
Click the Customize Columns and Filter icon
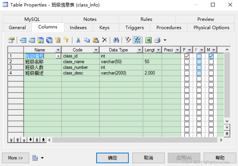coord(128,40)
